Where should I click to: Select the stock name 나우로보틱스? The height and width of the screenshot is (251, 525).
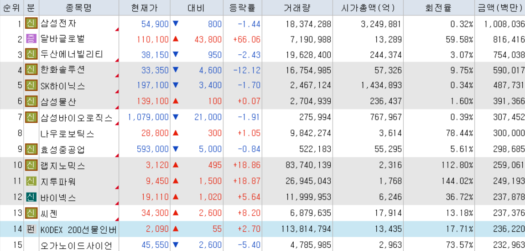67,133
